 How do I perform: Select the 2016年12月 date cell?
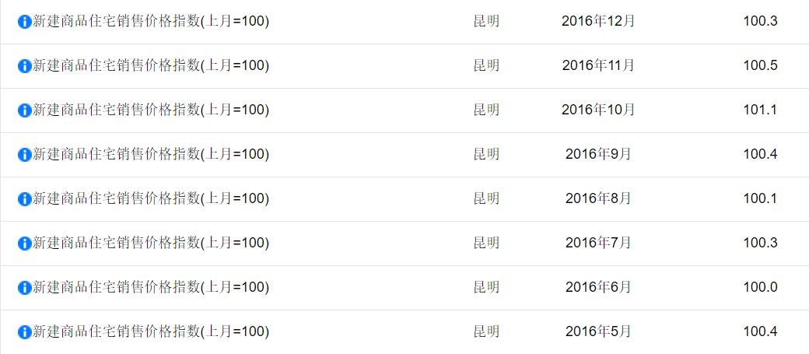coord(598,21)
